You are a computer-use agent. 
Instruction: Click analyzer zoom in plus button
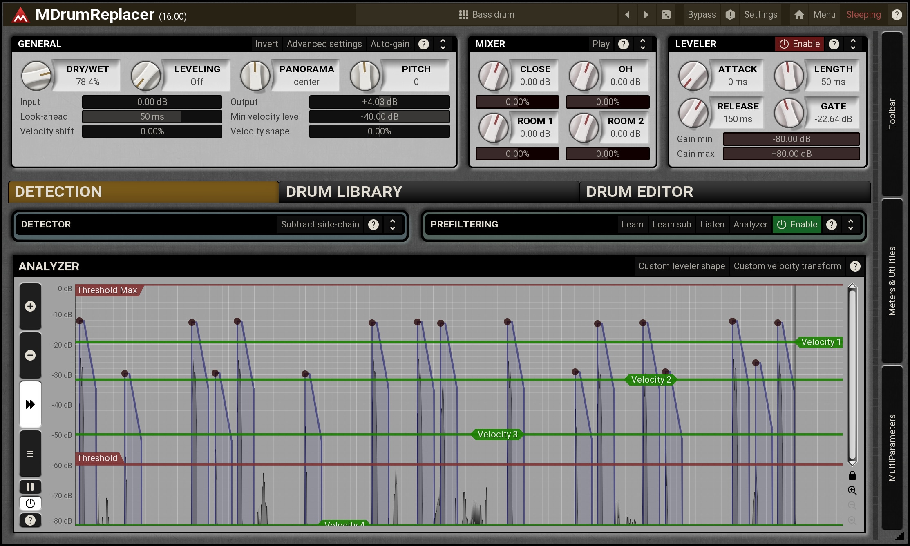tap(30, 306)
